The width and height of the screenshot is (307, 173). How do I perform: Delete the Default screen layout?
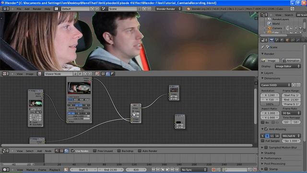[97, 9]
